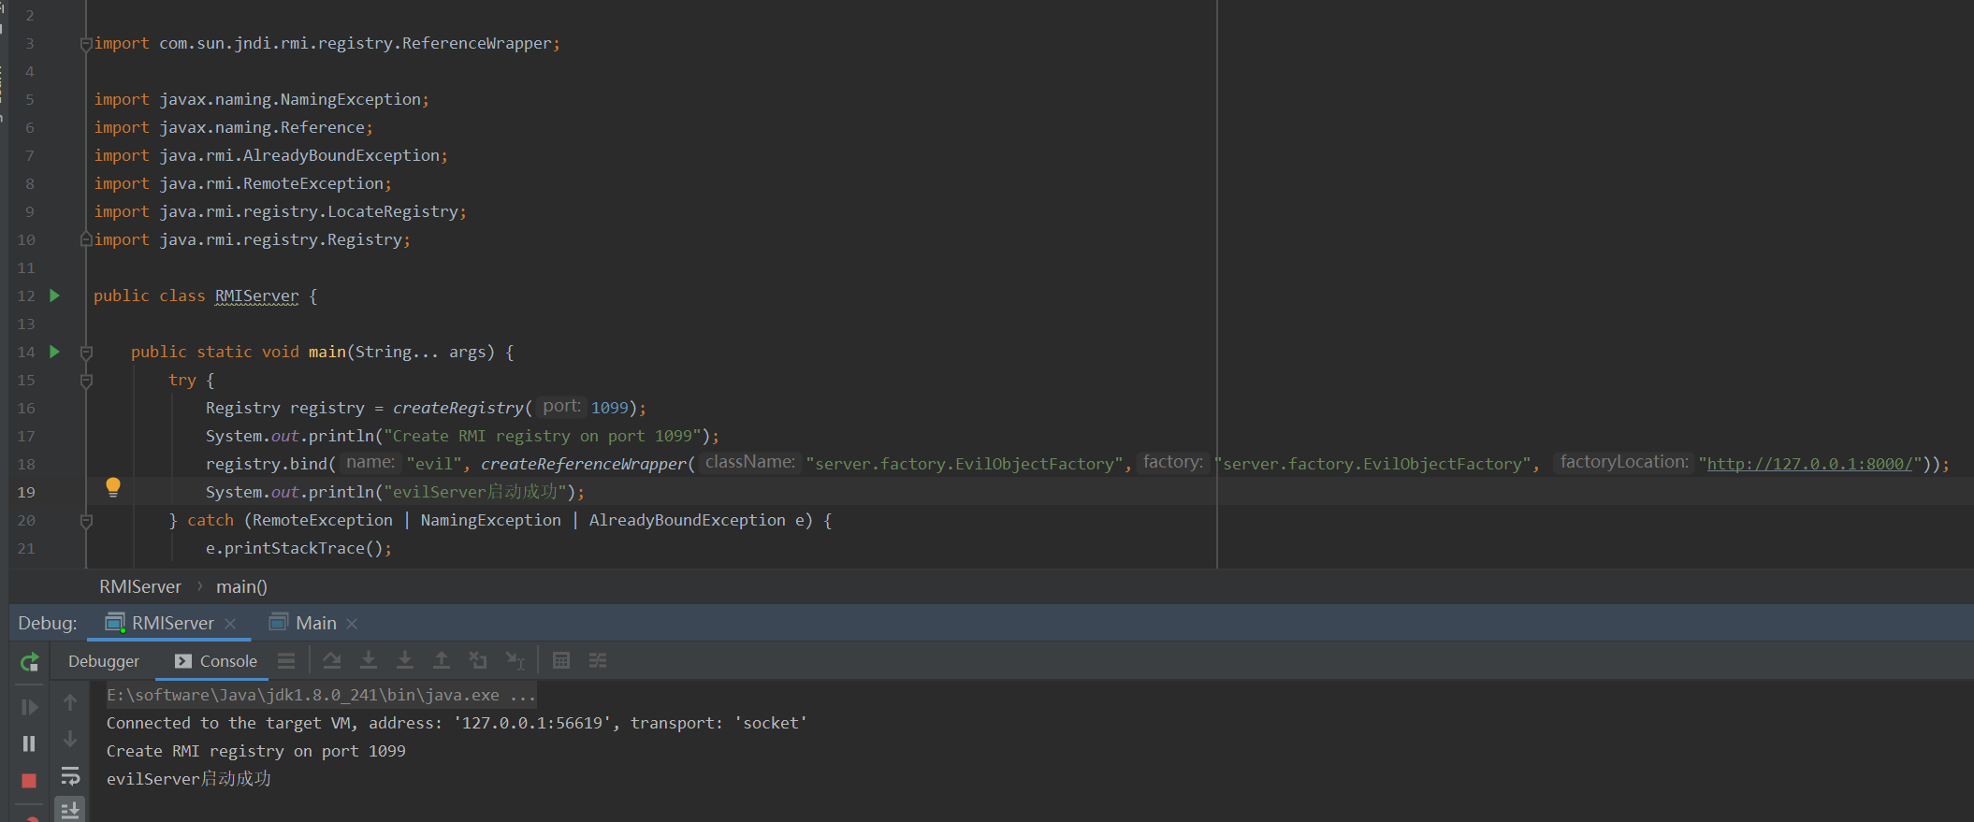Click fold marker at the catch line
Viewport: 1974px width, 822px height.
[x=86, y=521]
